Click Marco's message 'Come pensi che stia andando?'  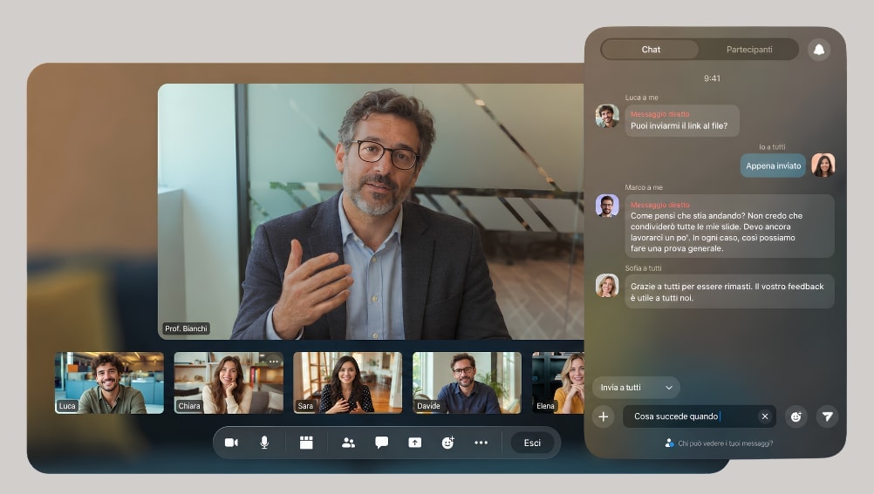pyautogui.click(x=729, y=227)
